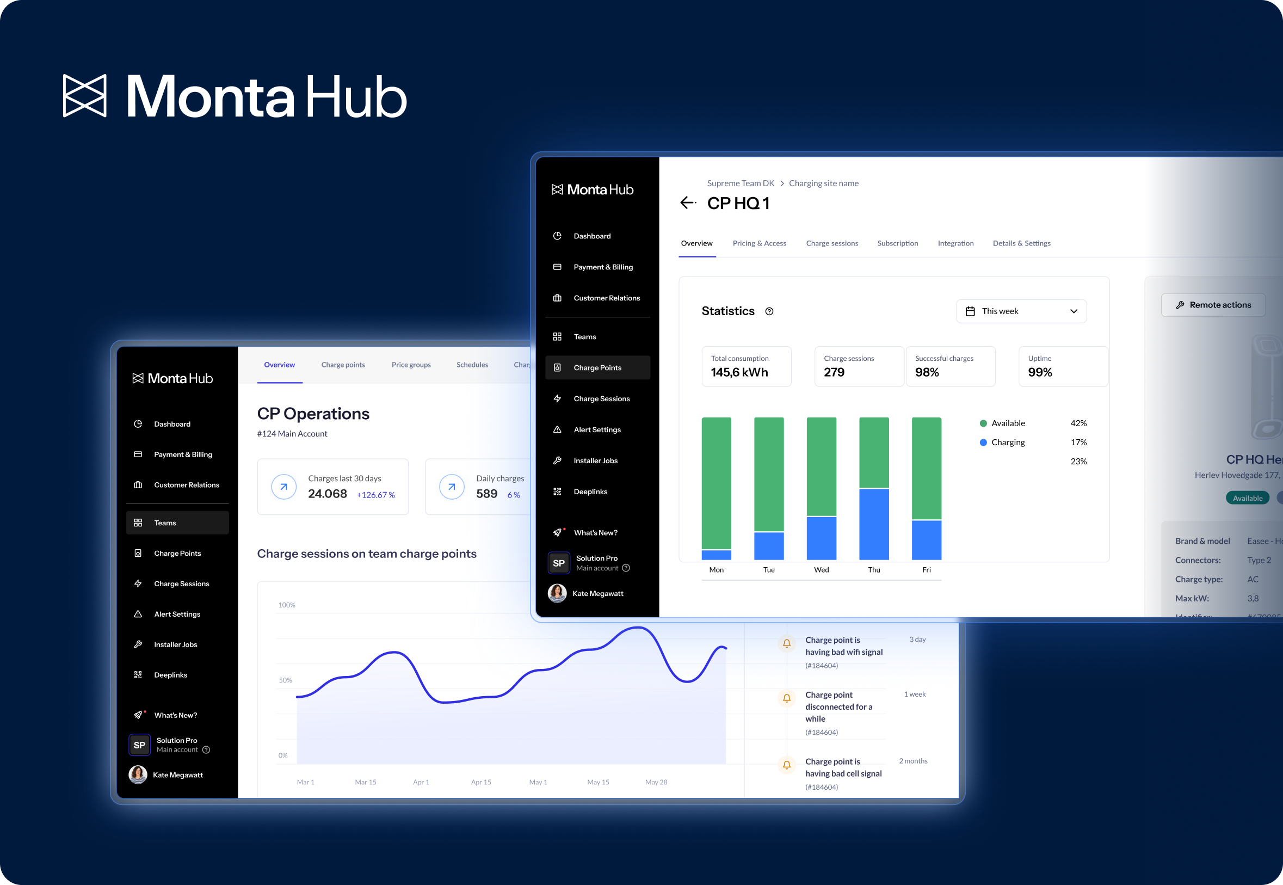Open Alert Settings in the right window sidebar
Screen dimensions: 1283x885
point(596,430)
